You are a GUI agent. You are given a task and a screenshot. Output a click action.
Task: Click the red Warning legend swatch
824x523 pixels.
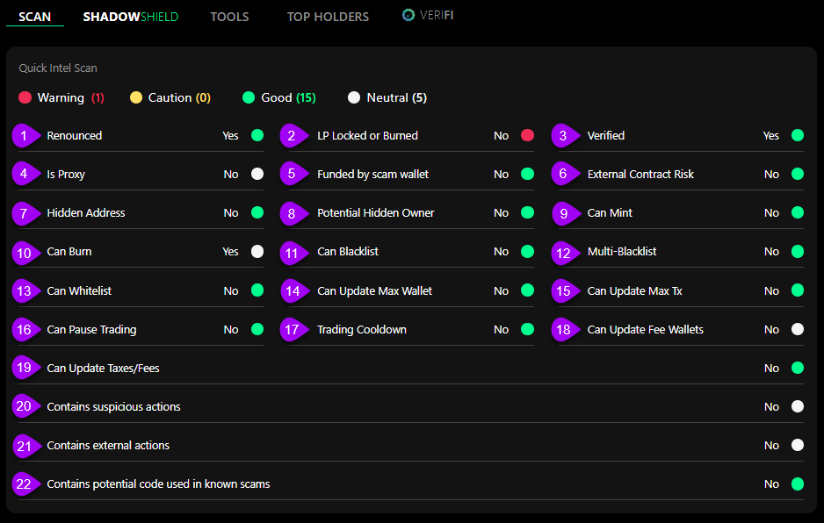coord(25,97)
